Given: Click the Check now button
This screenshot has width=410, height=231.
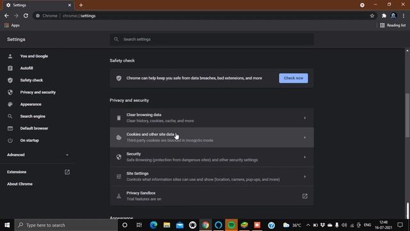Looking at the screenshot, I should 293,78.
